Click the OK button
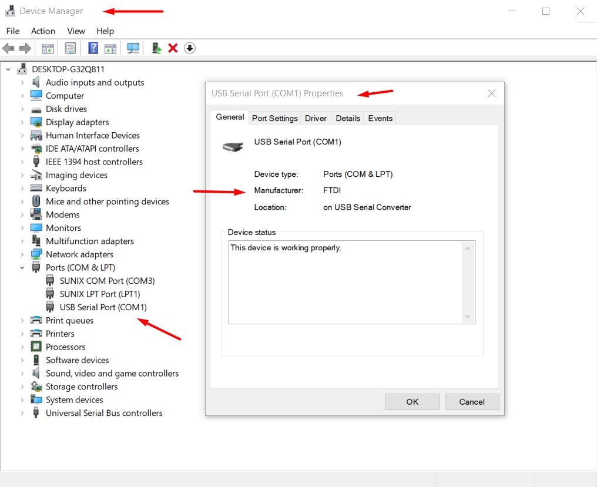Screen dimensions: 597x487 [412, 402]
